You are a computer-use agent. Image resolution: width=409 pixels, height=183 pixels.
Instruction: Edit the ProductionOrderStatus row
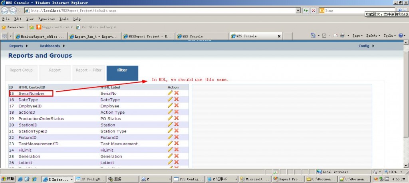[170, 118]
